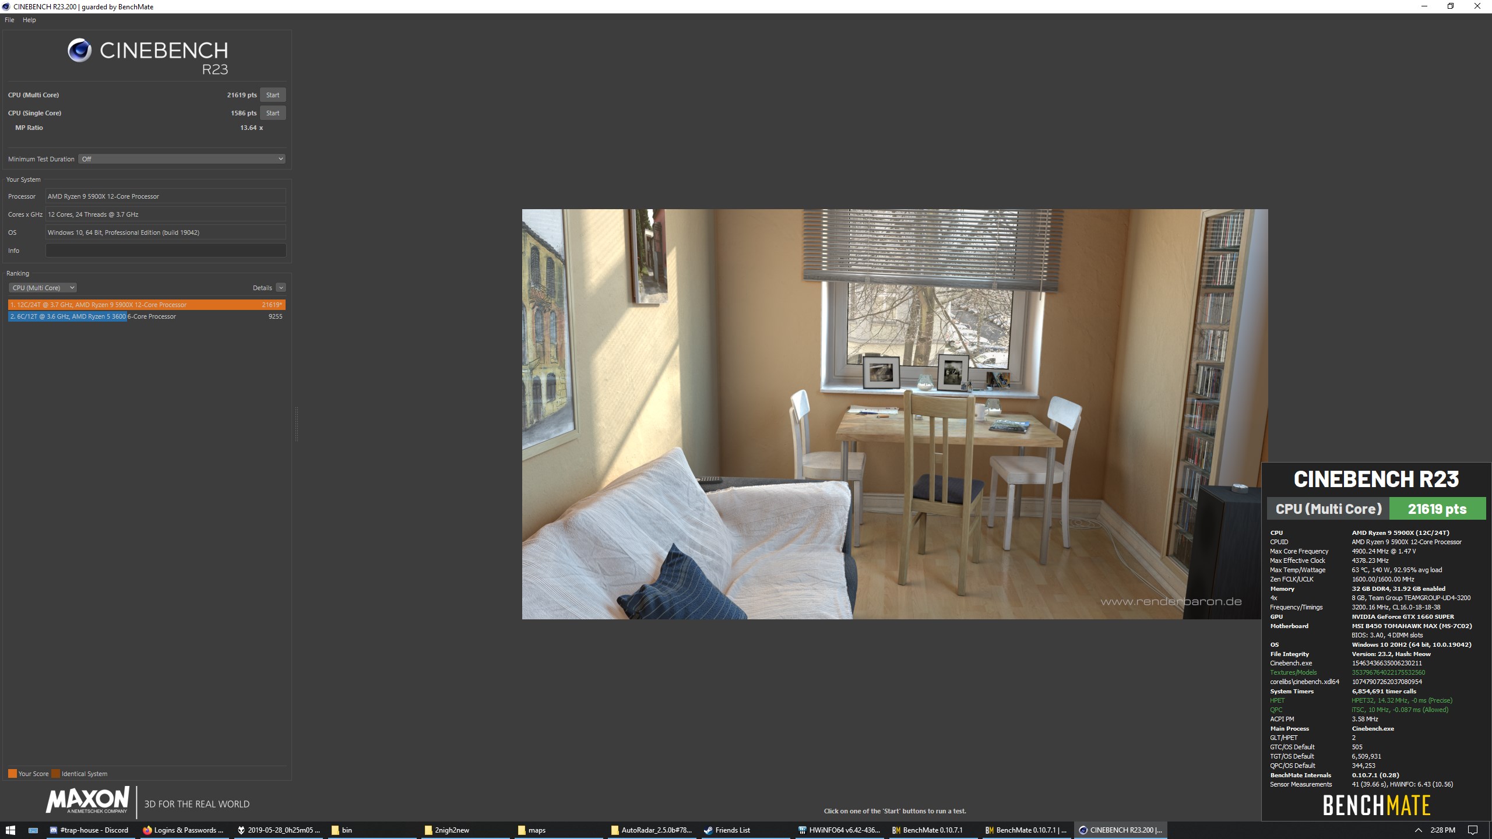Click the MAXON logo
This screenshot has width=1492, height=839.
[x=88, y=799]
